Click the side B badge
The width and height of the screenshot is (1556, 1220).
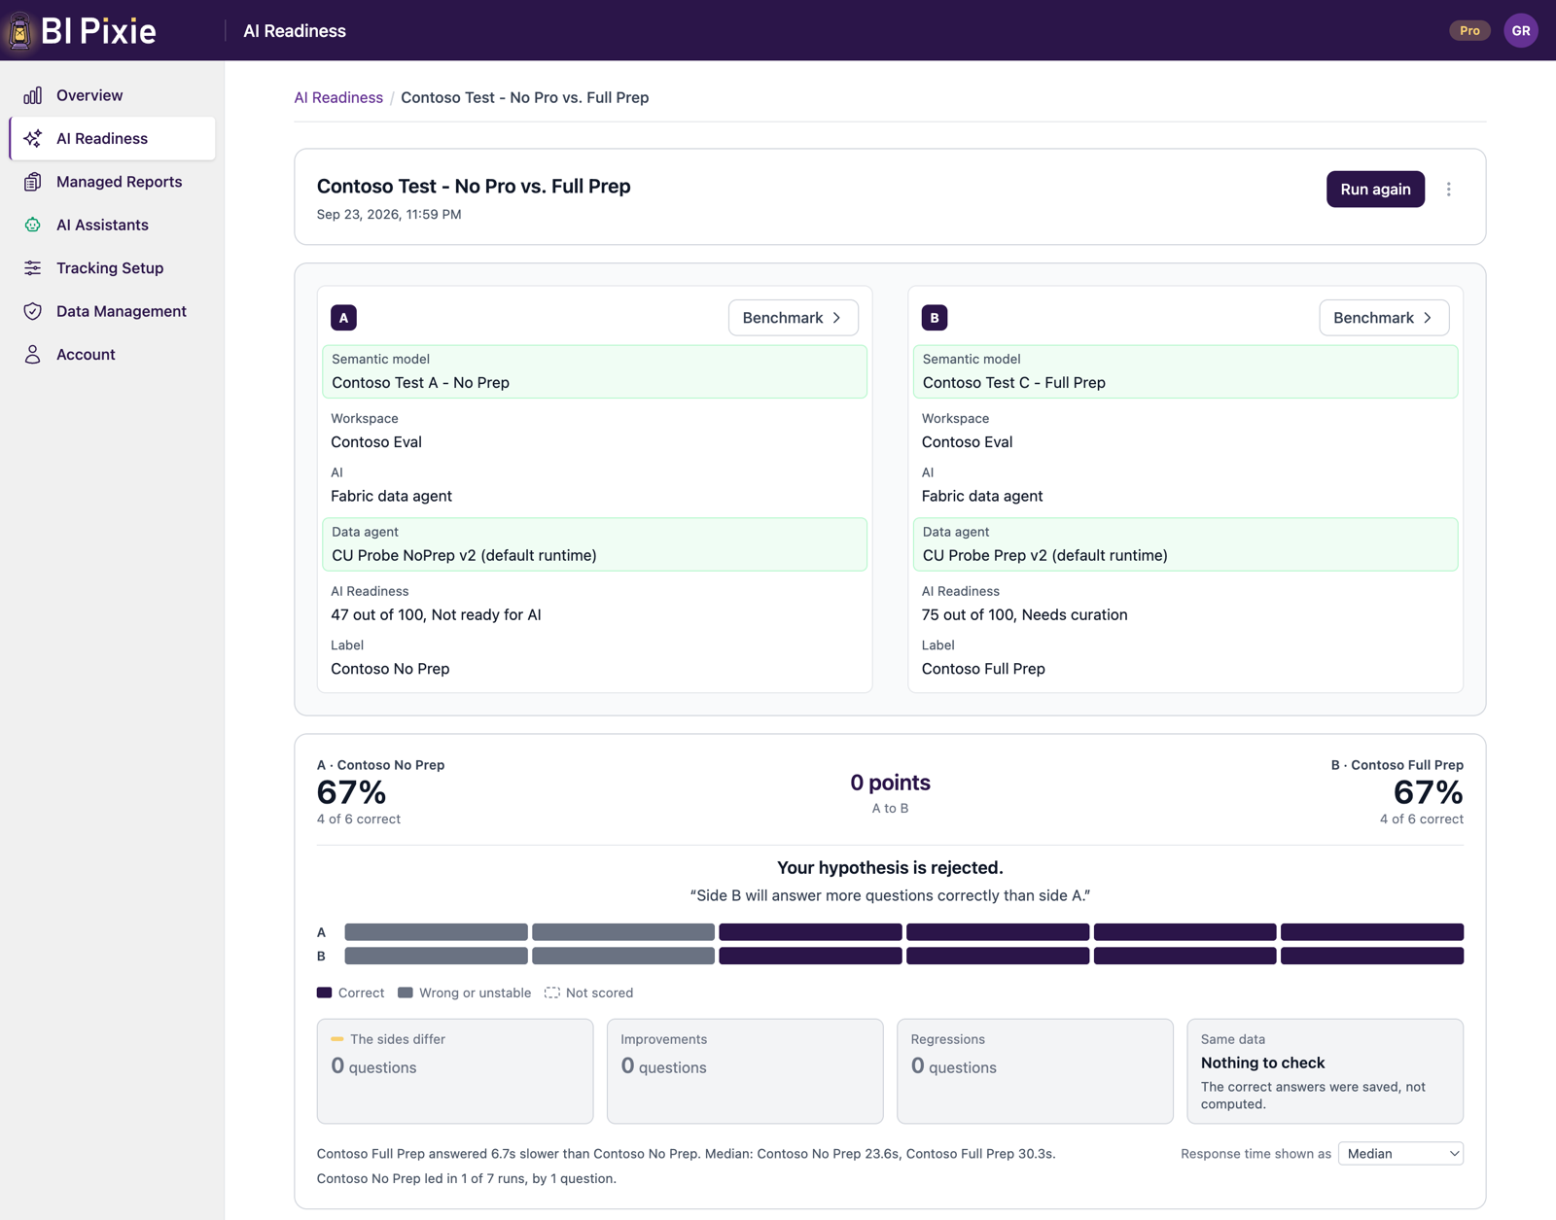point(935,318)
